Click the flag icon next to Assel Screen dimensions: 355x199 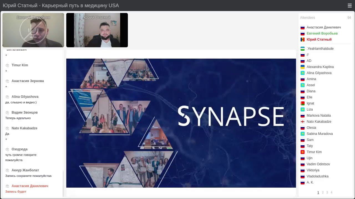(303, 85)
